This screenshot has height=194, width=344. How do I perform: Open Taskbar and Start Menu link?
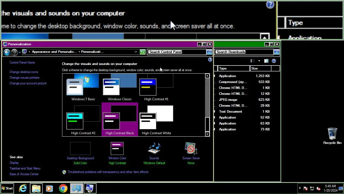[25, 168]
